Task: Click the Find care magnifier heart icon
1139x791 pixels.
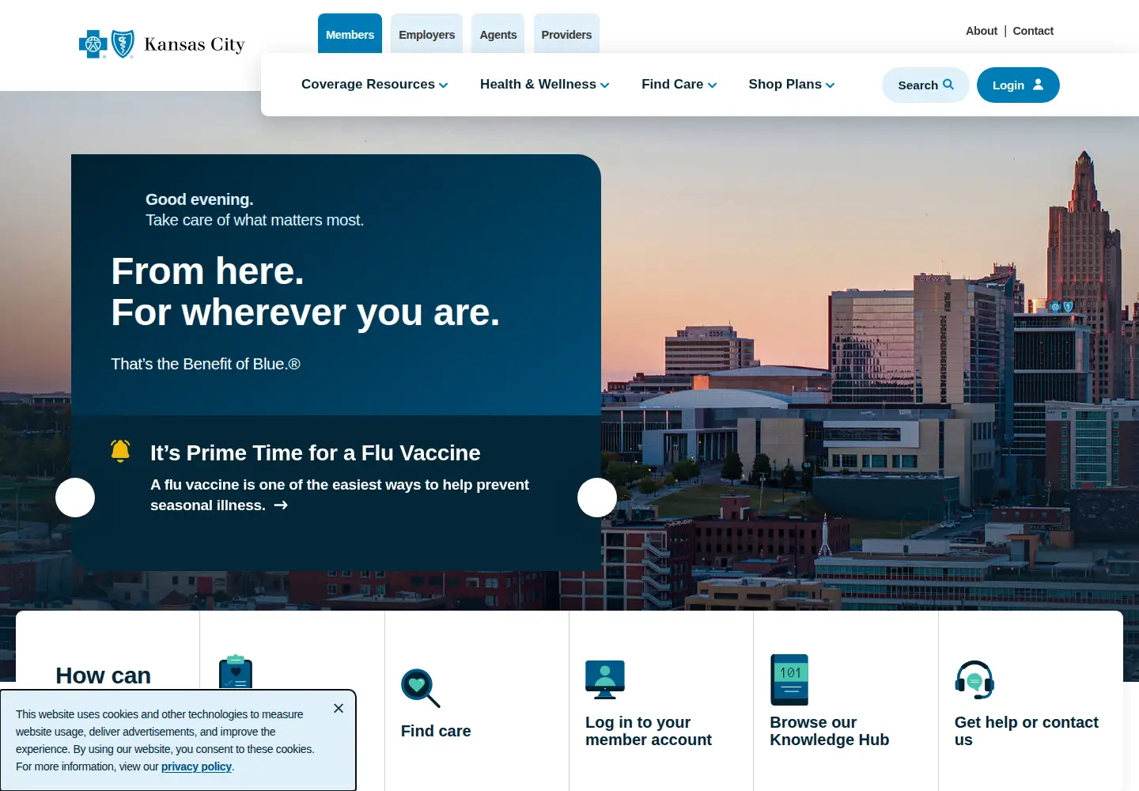Action: point(420,688)
